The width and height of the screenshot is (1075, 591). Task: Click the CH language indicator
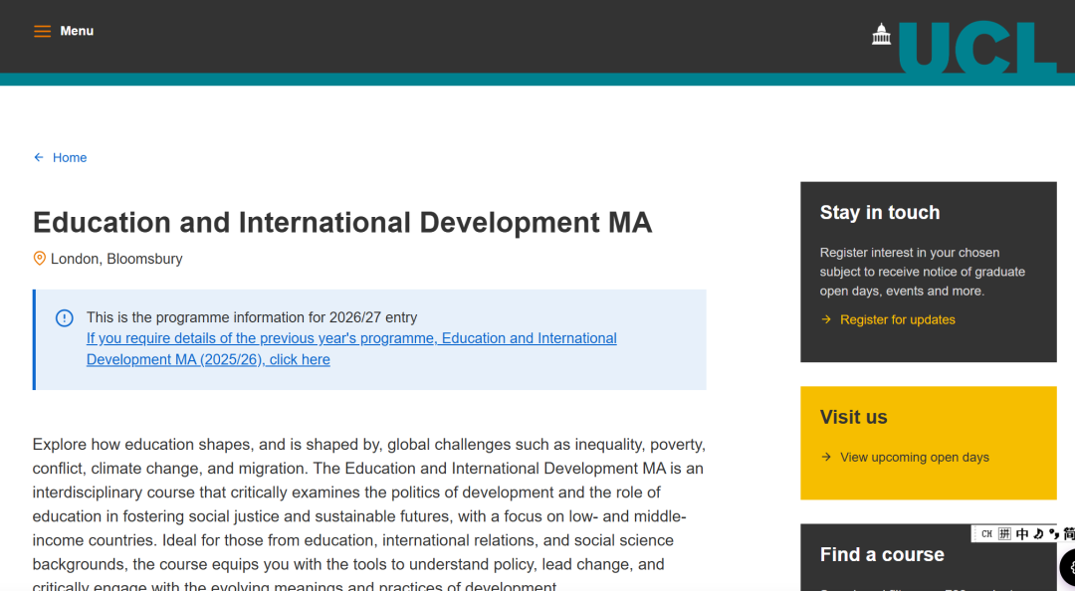986,534
